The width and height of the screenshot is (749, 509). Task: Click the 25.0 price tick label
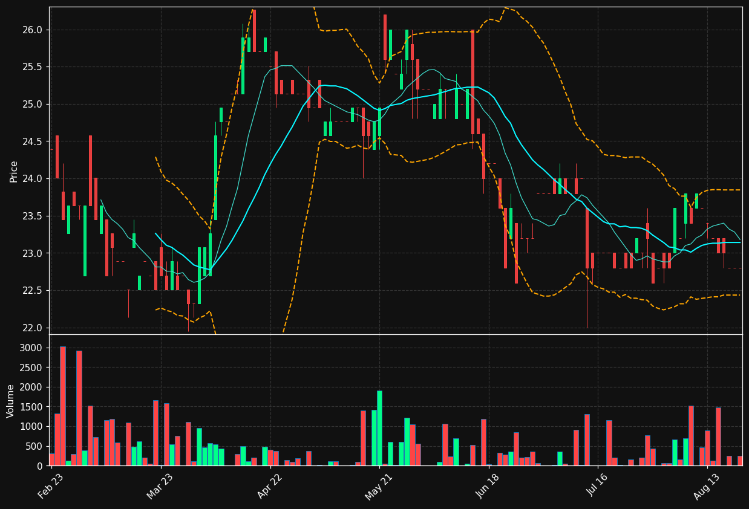[x=33, y=105]
